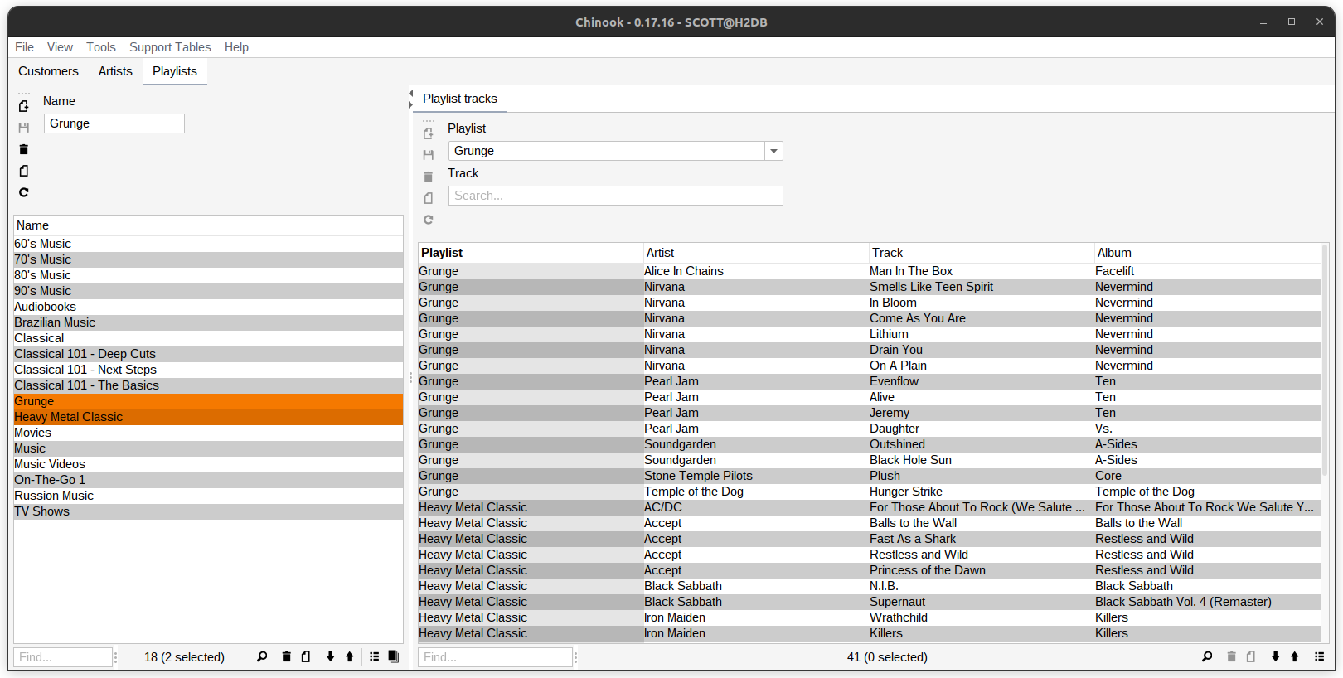Open the Help menu
Screen dimensions: 1343x678
pyautogui.click(x=236, y=47)
